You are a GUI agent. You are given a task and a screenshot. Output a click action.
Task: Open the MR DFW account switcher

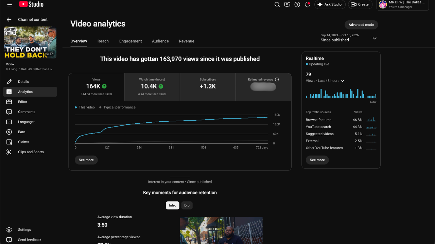(403, 5)
